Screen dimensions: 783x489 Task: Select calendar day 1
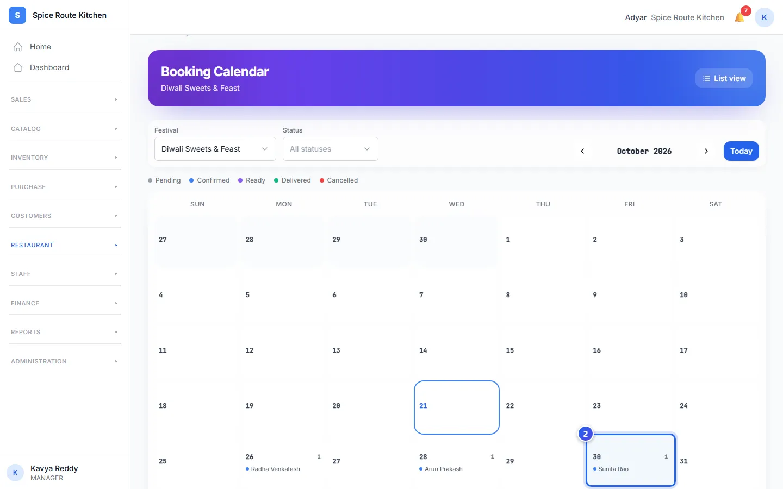click(543, 241)
